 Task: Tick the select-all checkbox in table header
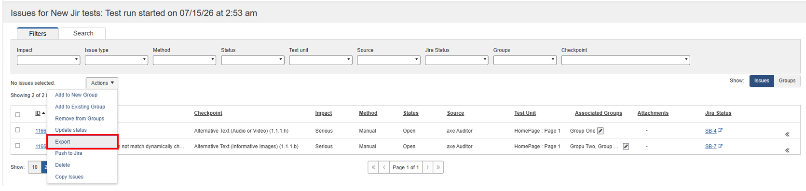(x=18, y=115)
